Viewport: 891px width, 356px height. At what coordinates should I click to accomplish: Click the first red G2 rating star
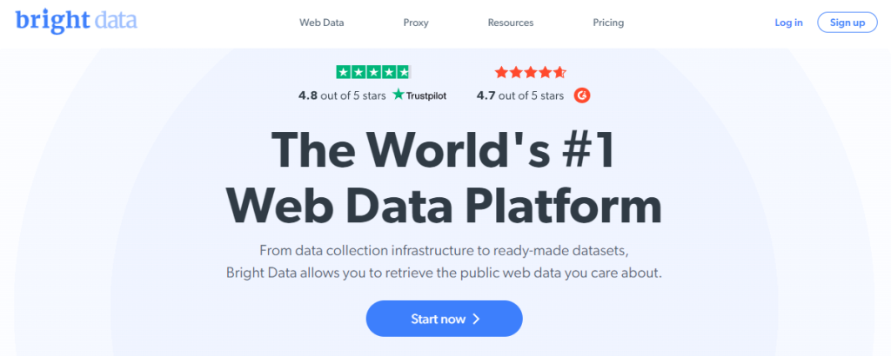(501, 73)
